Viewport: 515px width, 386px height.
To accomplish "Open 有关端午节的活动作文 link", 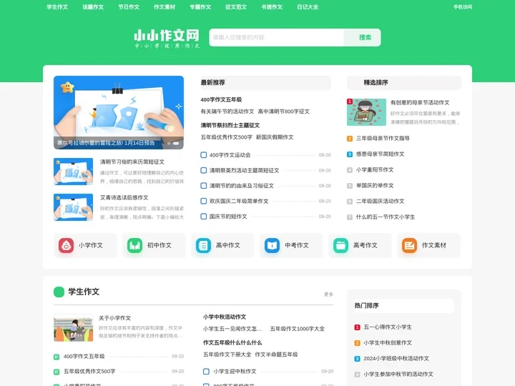I will (227, 112).
